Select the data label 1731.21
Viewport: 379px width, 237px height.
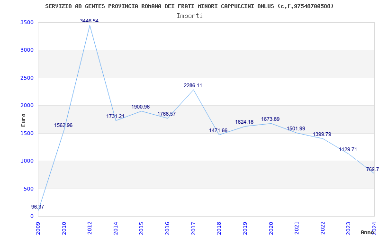point(115,116)
